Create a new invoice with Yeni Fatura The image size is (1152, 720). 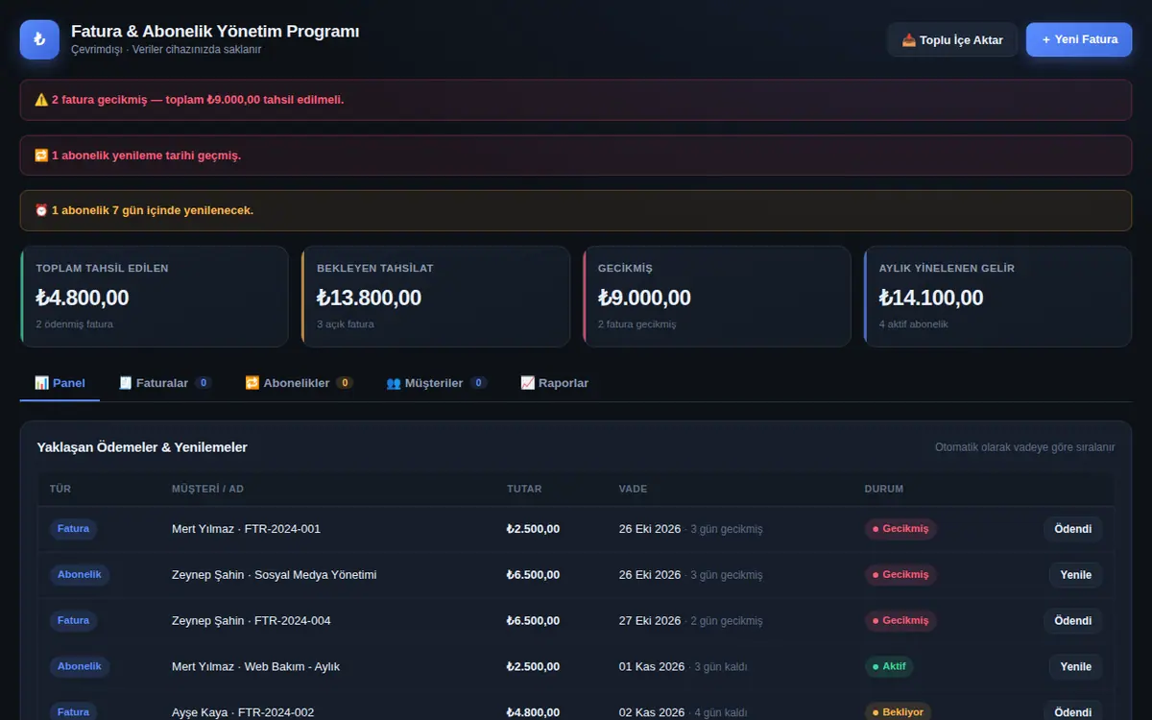coord(1079,39)
